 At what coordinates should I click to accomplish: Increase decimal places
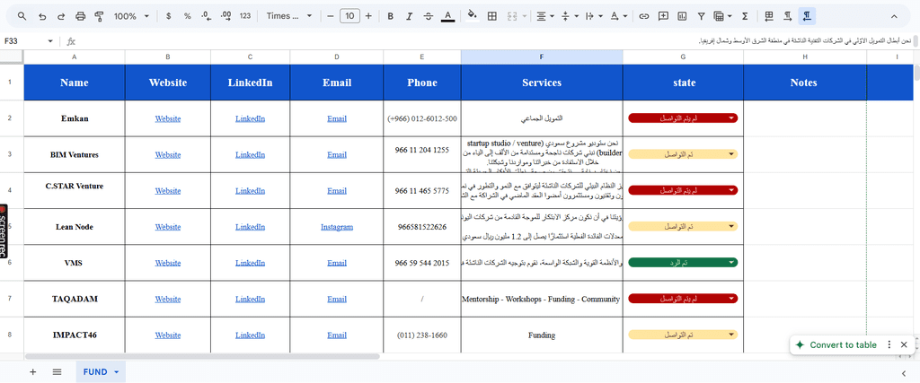click(226, 16)
